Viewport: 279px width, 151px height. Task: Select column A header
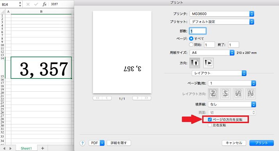click(x=8, y=12)
